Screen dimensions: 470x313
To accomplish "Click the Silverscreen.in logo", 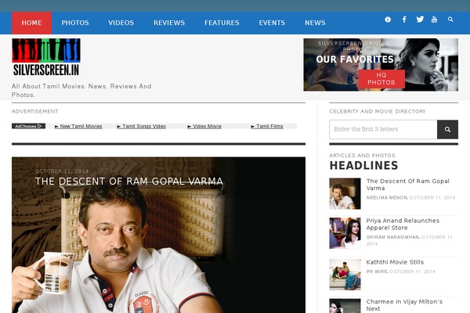I will [x=46, y=57].
